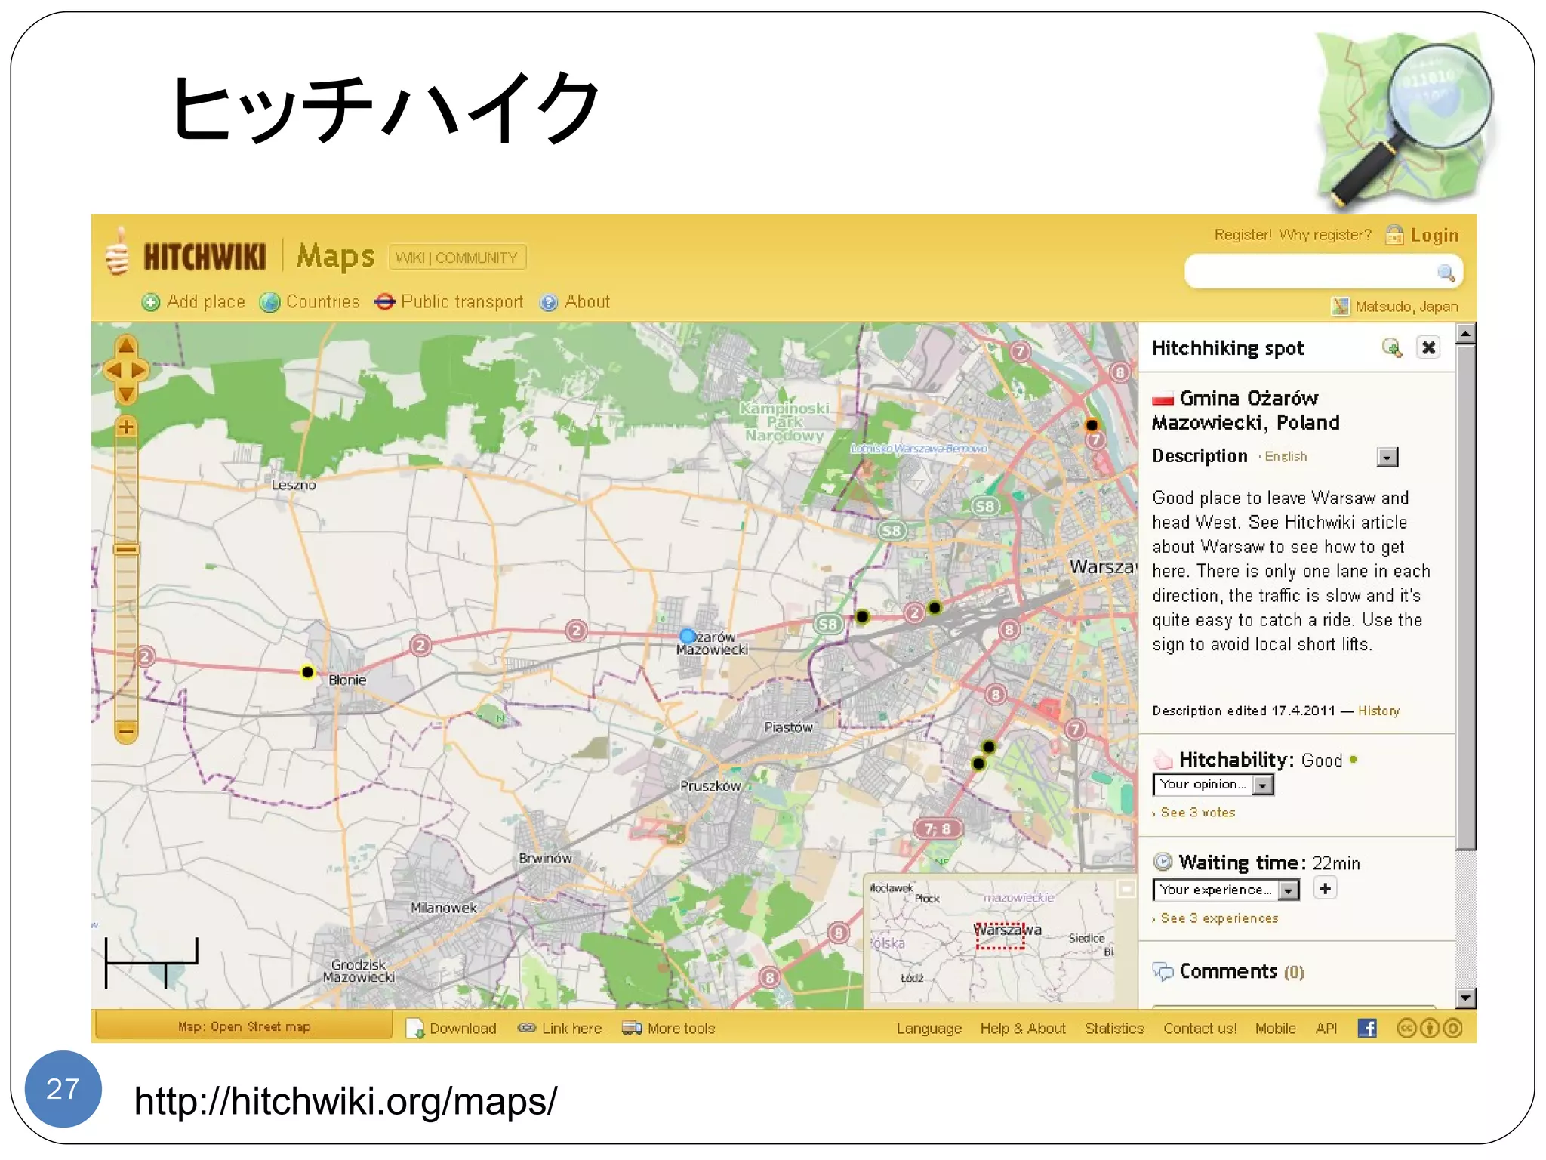This screenshot has width=1546, height=1160.
Task: Click the Link here item
Action: pos(560,1029)
